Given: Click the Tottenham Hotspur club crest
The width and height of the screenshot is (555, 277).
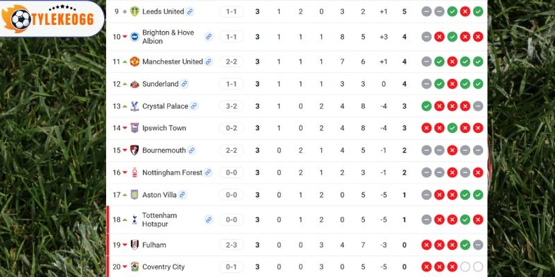Looking at the screenshot, I should [x=135, y=220].
